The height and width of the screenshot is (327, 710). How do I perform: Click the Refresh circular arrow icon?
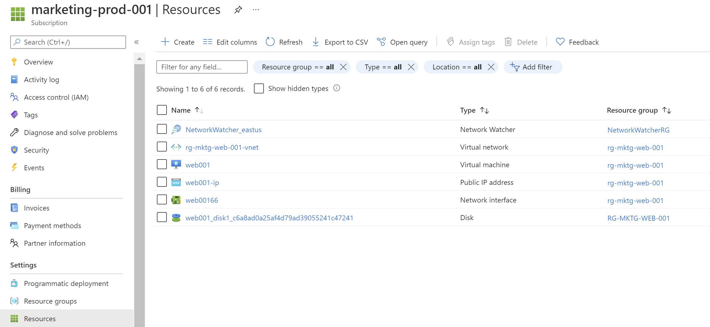pyautogui.click(x=270, y=42)
